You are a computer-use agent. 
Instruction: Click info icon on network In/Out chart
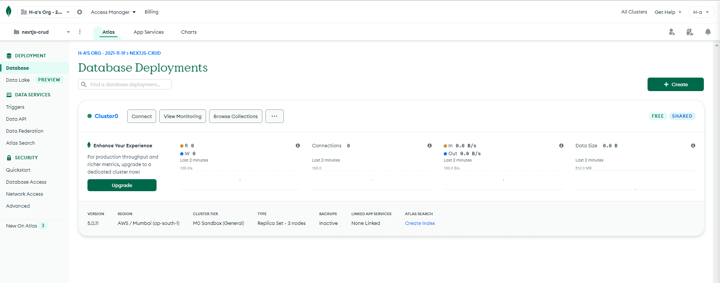561,145
